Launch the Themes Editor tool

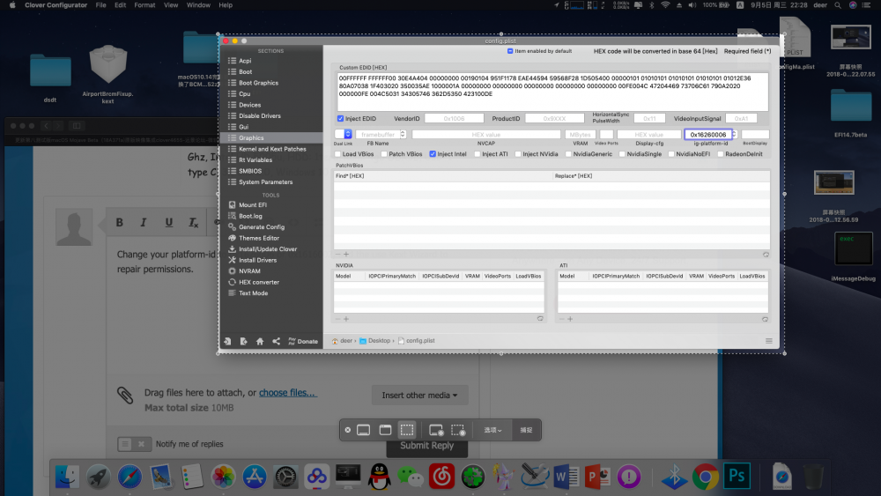pos(258,238)
